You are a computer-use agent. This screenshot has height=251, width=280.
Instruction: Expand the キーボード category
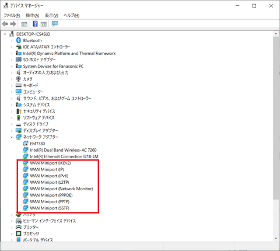coord(12,86)
